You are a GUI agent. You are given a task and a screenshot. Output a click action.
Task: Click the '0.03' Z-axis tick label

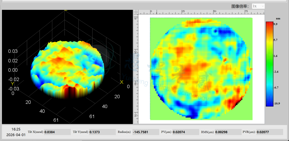coord(13,51)
